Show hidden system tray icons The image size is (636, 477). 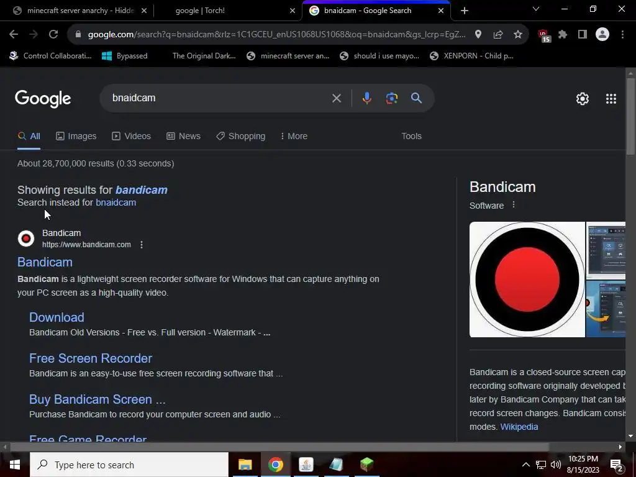(x=525, y=465)
